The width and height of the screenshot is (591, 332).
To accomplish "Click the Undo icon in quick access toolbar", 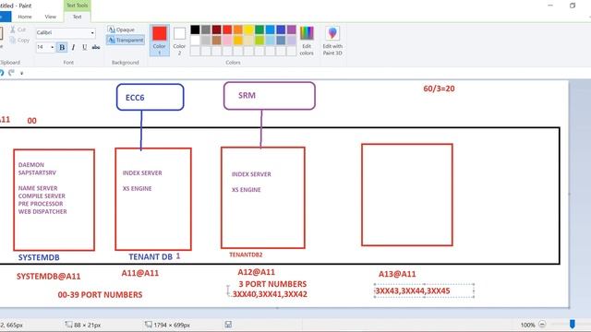I will tap(2, 73).
